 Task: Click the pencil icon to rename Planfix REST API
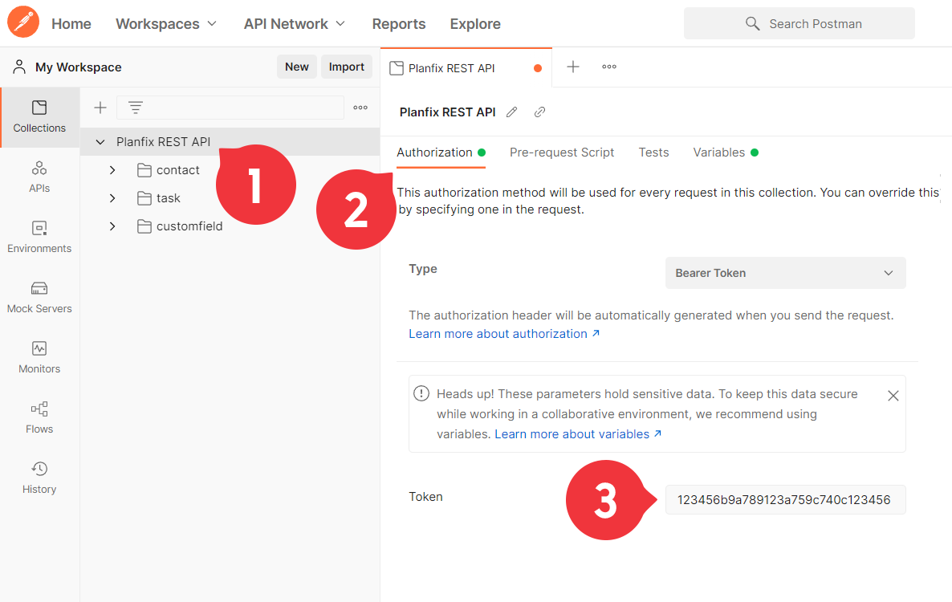click(512, 112)
